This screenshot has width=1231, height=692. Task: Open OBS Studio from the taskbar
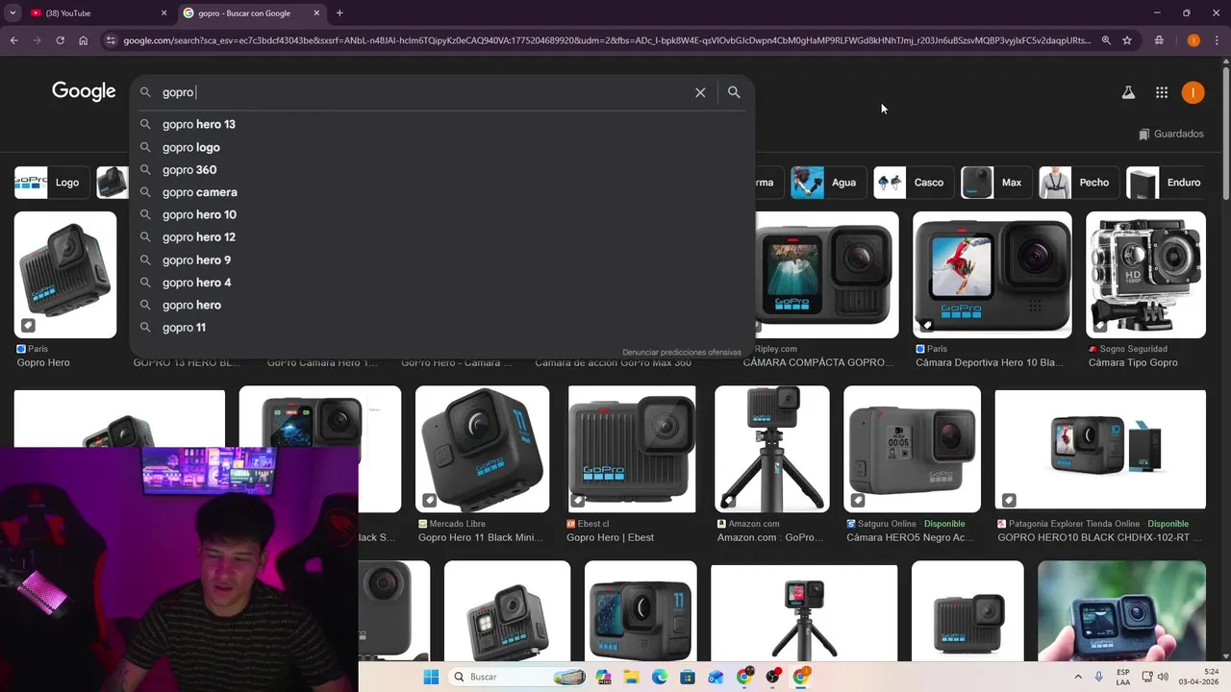tap(772, 677)
